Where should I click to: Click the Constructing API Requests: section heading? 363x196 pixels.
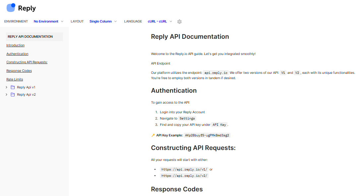click(193, 148)
